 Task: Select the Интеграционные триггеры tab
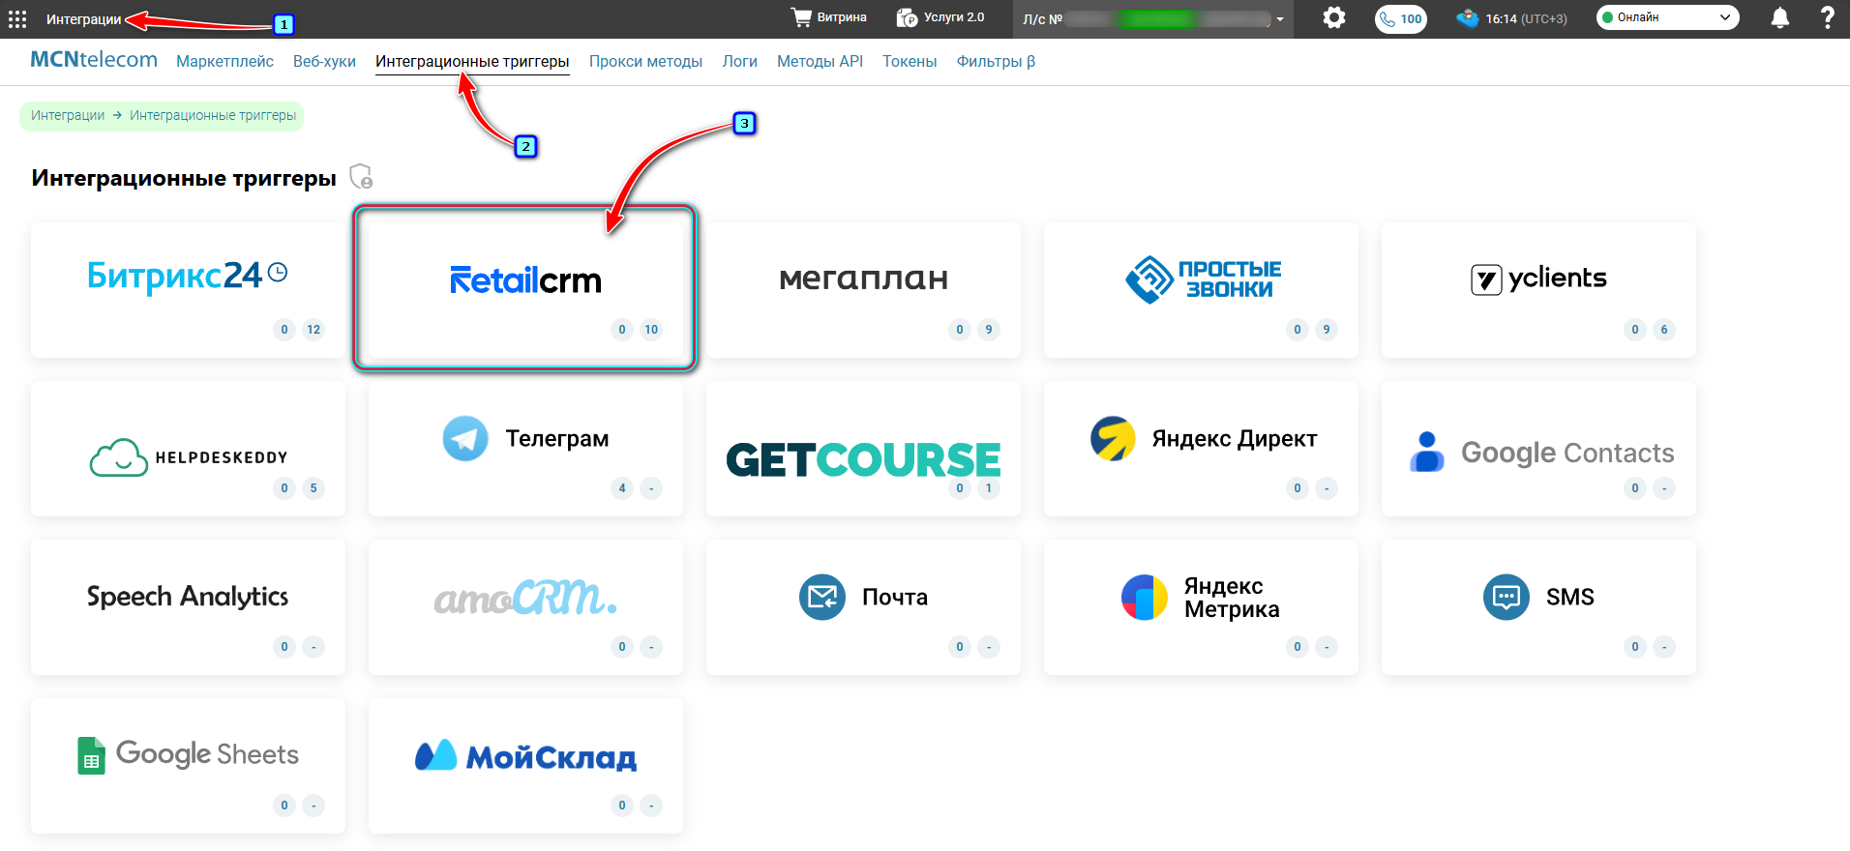(x=472, y=61)
